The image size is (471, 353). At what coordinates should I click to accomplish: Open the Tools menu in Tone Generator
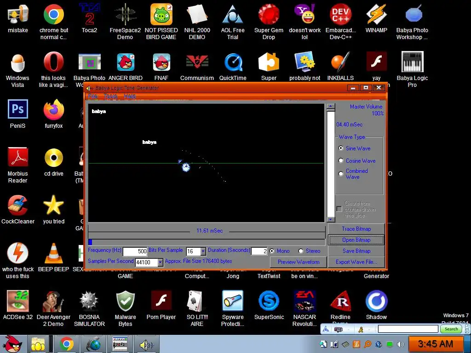(x=110, y=96)
